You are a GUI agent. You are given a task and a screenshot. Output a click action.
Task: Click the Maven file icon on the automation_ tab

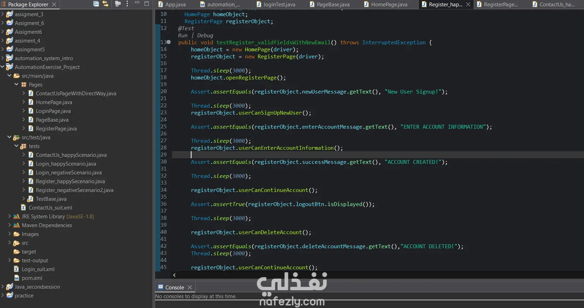point(203,4)
